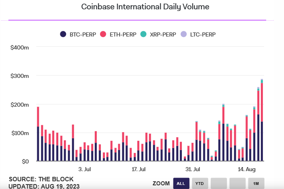Click the blank zoom button before 1M
The width and height of the screenshot is (284, 189).
click(x=237, y=183)
